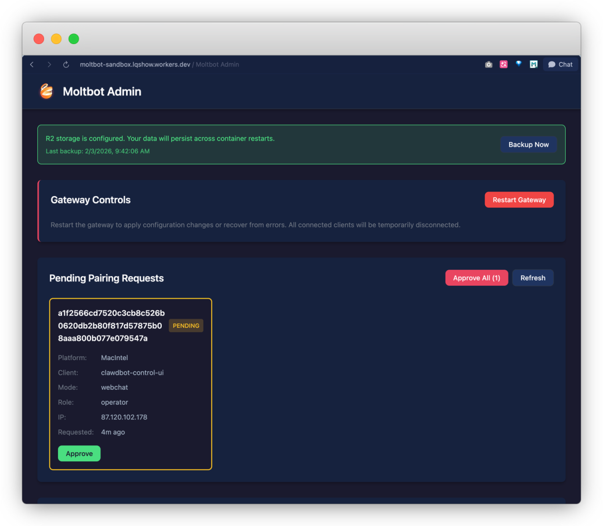Viewport: 603px width, 526px height.
Task: Approve the MacIntel pairing request
Action: click(79, 453)
